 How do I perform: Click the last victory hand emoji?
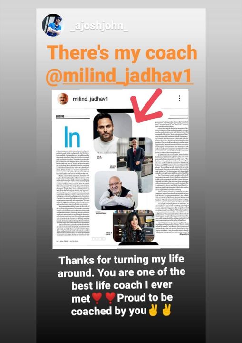pos(167,311)
